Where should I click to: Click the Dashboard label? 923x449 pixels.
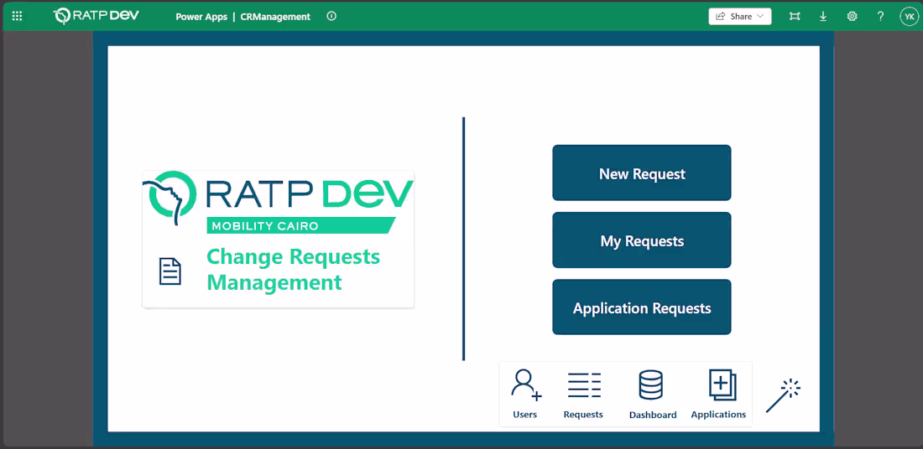[653, 415]
